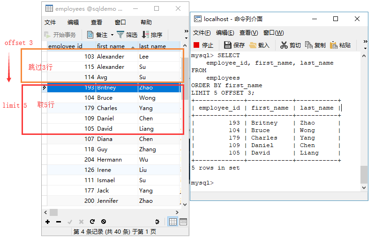Image resolution: width=382 pixels, height=237 pixels.
Task: Click '5 rows in set' output text
Action: tap(216, 168)
